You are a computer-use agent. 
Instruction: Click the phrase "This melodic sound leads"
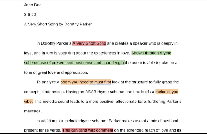57,101
